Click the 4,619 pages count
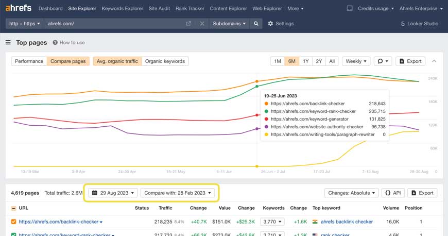 (25, 193)
